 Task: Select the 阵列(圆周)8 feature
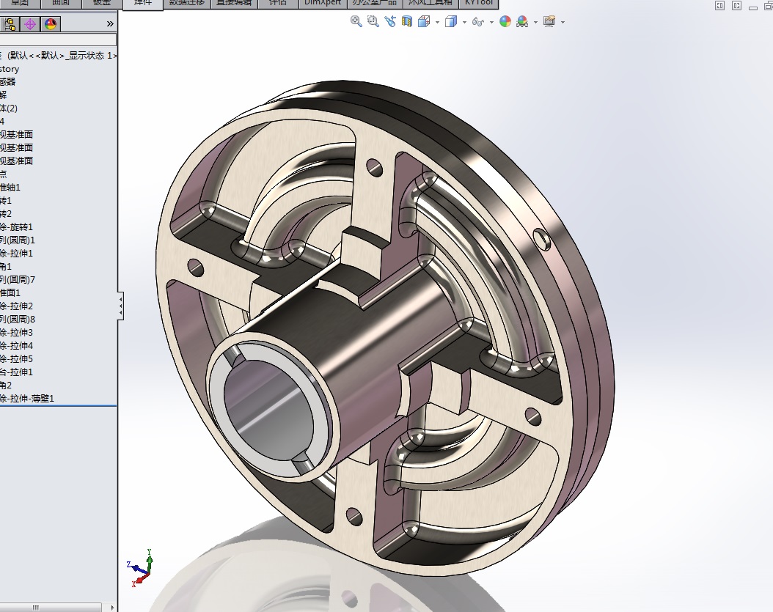[x=18, y=320]
